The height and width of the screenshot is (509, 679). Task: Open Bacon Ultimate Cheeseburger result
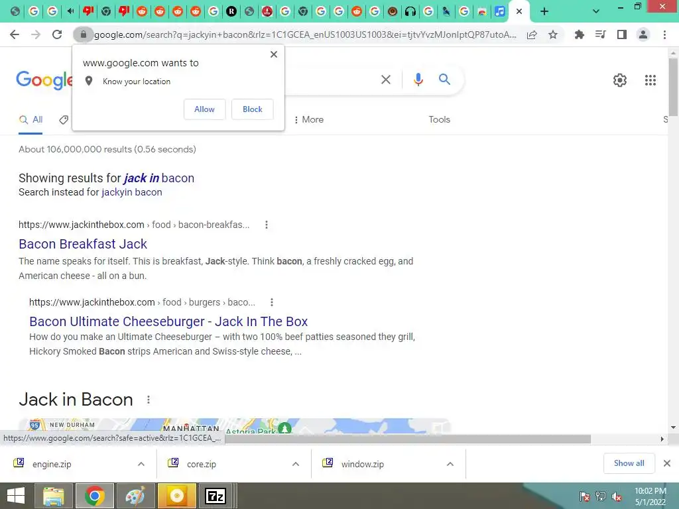[x=168, y=321]
